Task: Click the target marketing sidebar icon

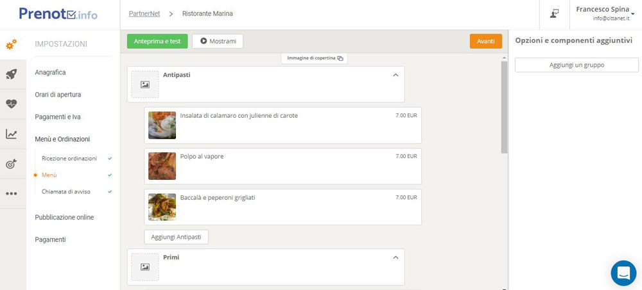Action: coord(12,164)
